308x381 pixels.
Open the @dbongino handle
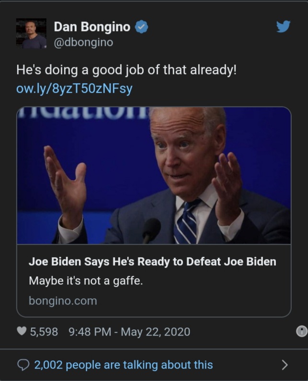coord(83,43)
